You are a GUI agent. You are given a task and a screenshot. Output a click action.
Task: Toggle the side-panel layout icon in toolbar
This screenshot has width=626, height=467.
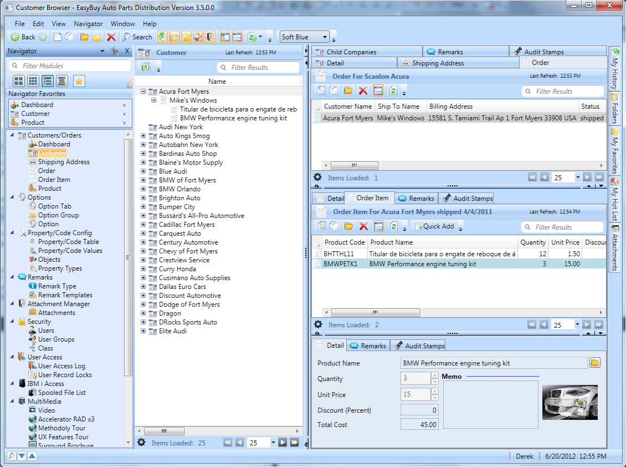pos(225,37)
